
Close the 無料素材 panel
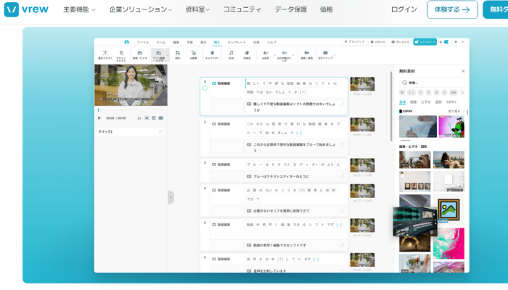pos(463,71)
